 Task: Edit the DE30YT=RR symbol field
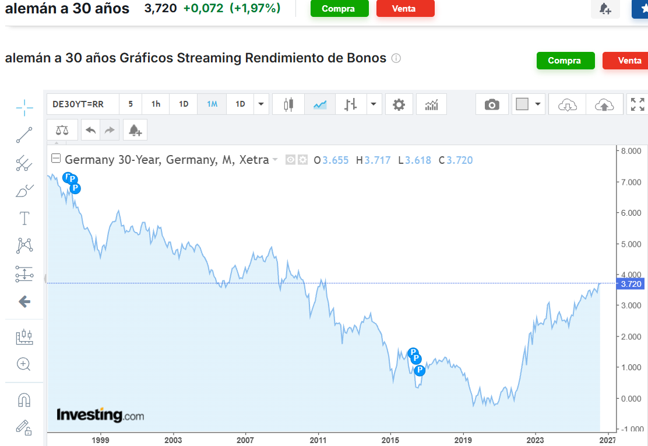[x=83, y=104]
